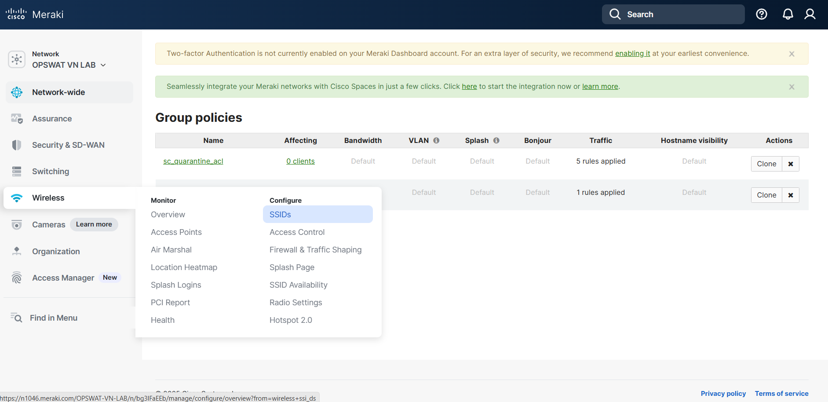
Task: Open the notifications bell icon
Action: click(788, 15)
